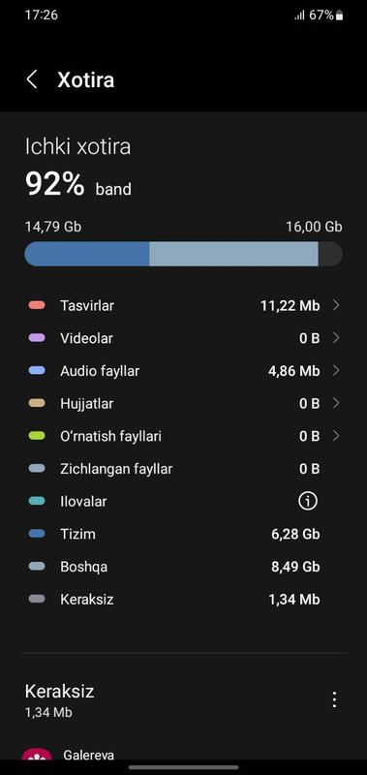Tap the Keraksiz section heading
Screen dimensions: 367x775
59,691
